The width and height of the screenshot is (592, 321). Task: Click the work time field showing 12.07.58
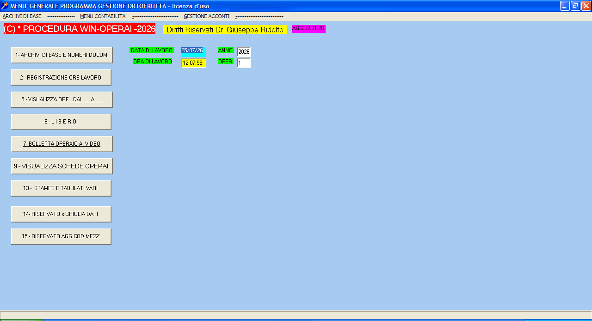193,63
